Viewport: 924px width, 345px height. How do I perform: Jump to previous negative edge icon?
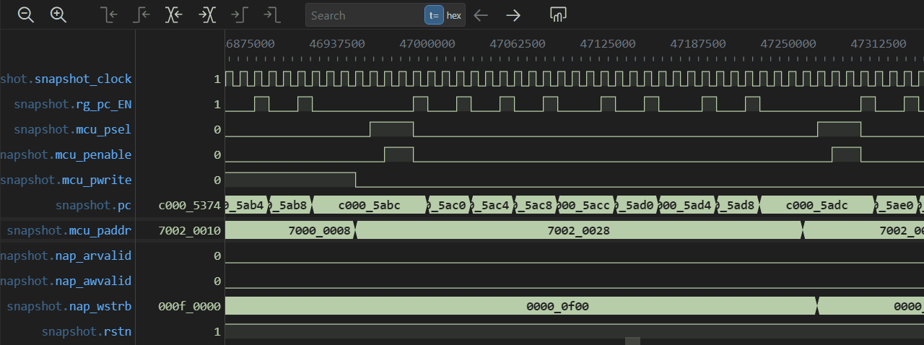point(109,14)
